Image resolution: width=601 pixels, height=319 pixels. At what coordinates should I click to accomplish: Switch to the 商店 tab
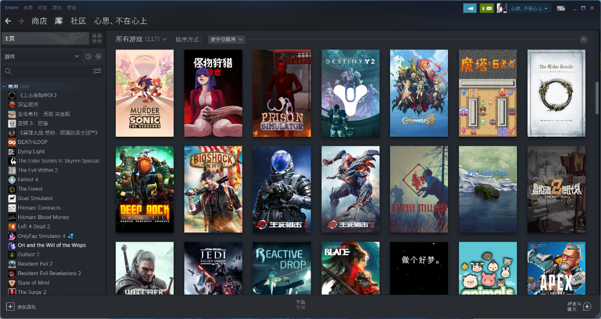pos(39,21)
